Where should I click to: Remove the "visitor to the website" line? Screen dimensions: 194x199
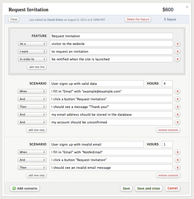177,44
